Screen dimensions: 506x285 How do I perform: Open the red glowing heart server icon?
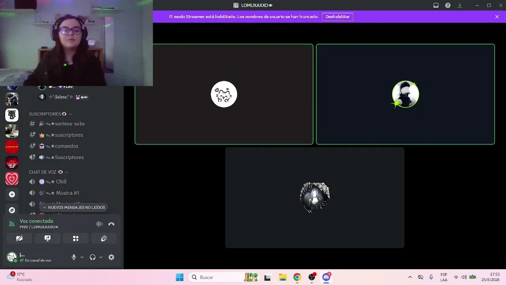pos(12,163)
